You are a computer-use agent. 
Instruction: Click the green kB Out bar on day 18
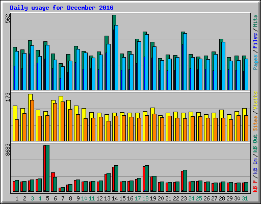(147, 178)
